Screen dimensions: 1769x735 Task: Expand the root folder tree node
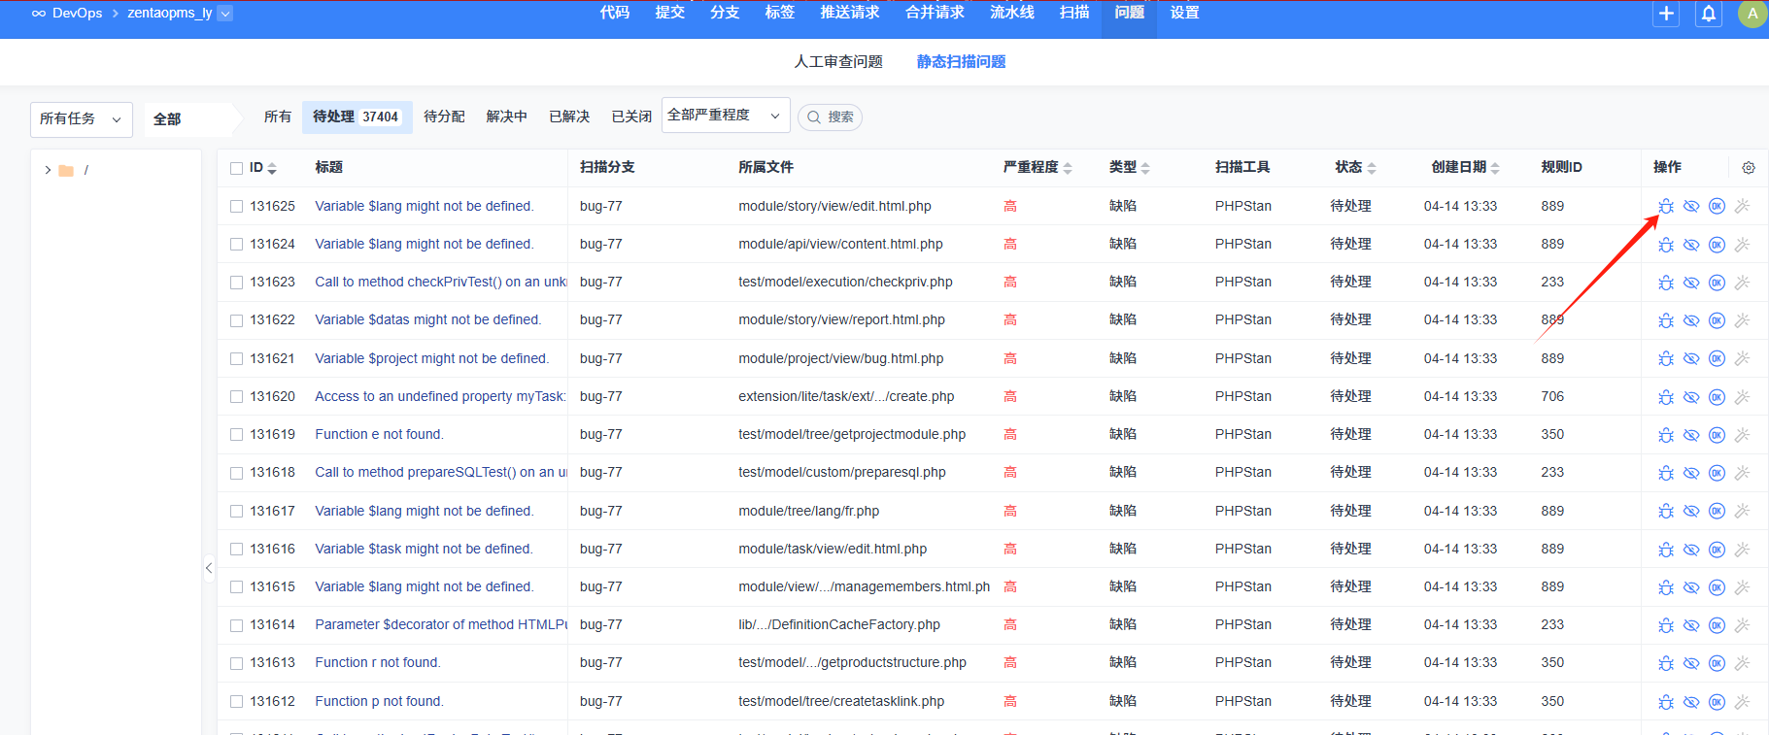tap(48, 170)
